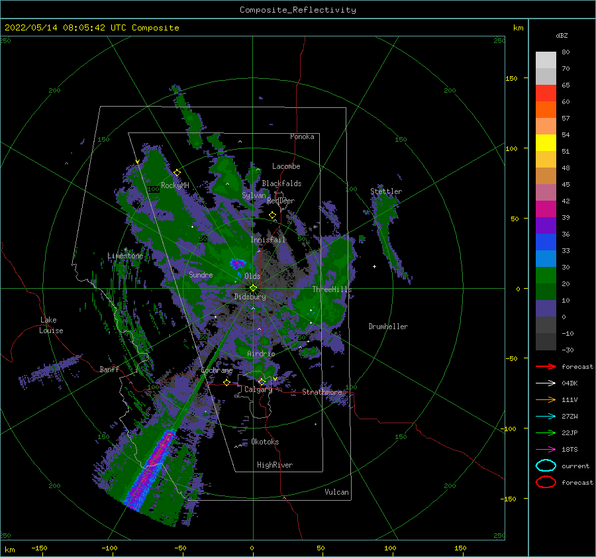This screenshot has height=557, width=596.
Task: Click the Composite_Reflectivity title
Action: coord(298,10)
